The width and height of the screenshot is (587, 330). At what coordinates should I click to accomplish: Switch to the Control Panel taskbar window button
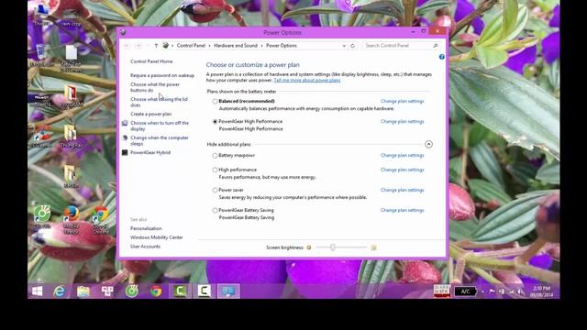pos(228,291)
